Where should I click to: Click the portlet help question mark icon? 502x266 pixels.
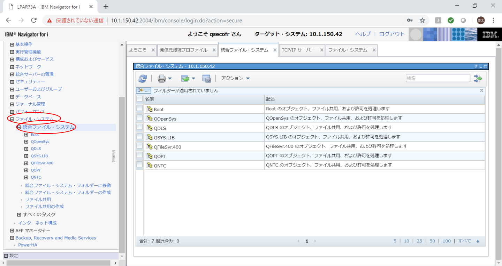[x=476, y=66]
